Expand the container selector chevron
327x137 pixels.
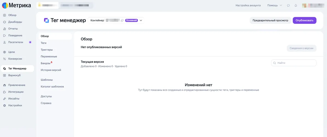click(x=141, y=20)
